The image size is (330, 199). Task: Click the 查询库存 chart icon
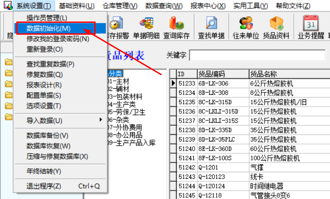176,27
